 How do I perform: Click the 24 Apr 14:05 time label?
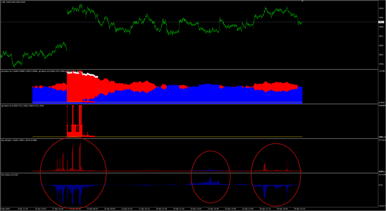click(x=230, y=209)
